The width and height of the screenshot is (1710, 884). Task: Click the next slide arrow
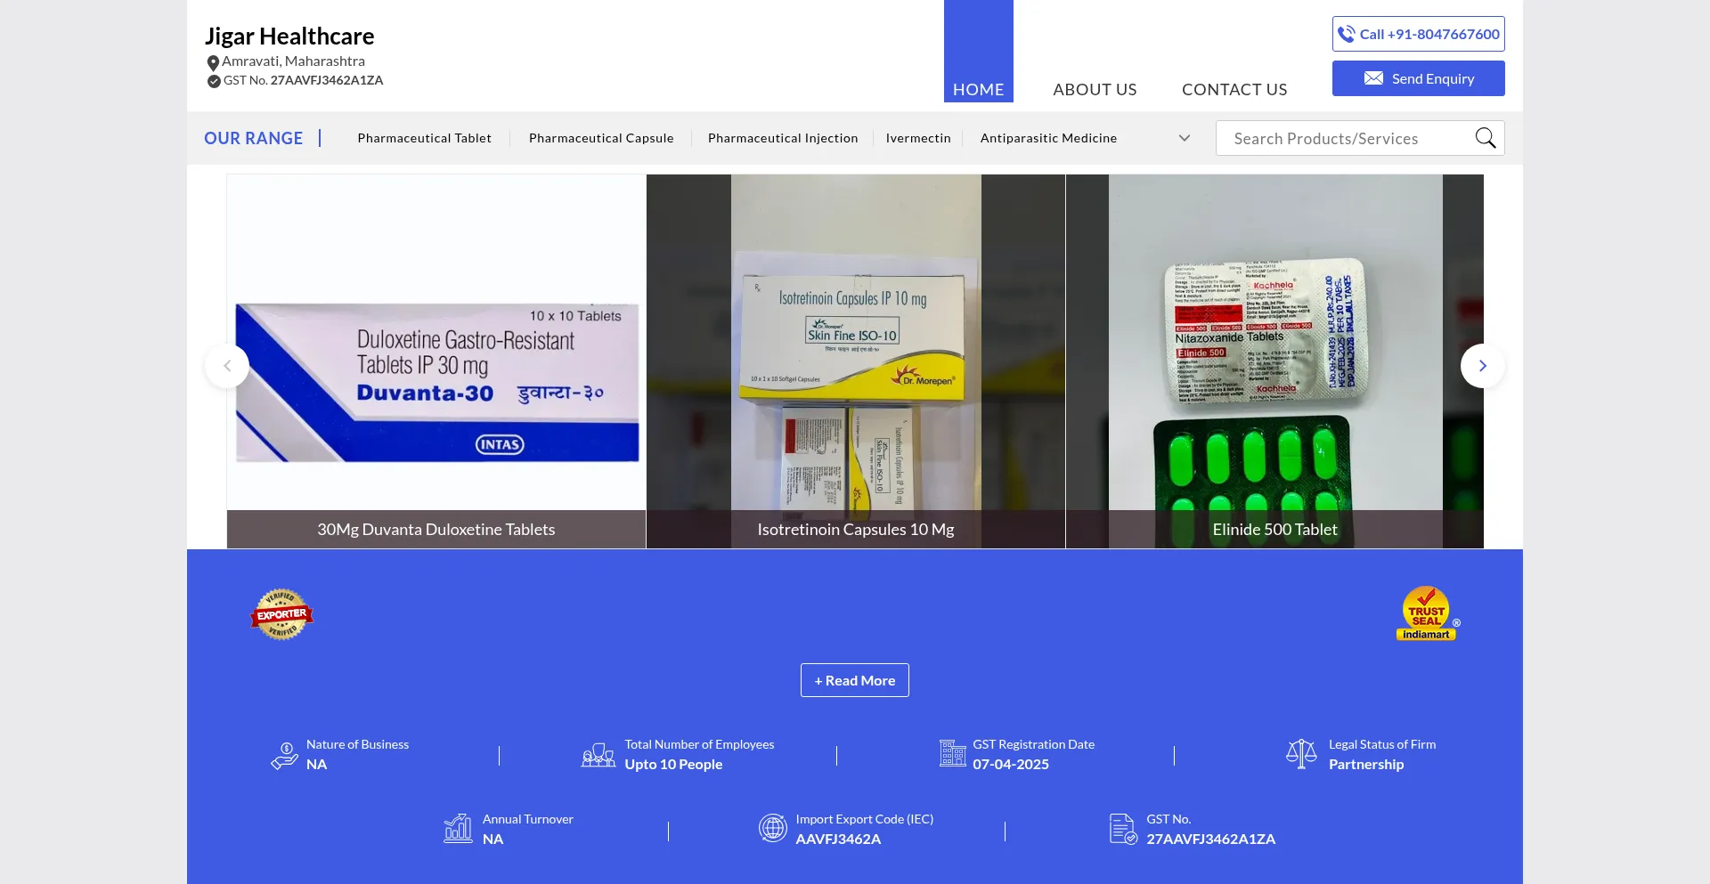(1483, 366)
